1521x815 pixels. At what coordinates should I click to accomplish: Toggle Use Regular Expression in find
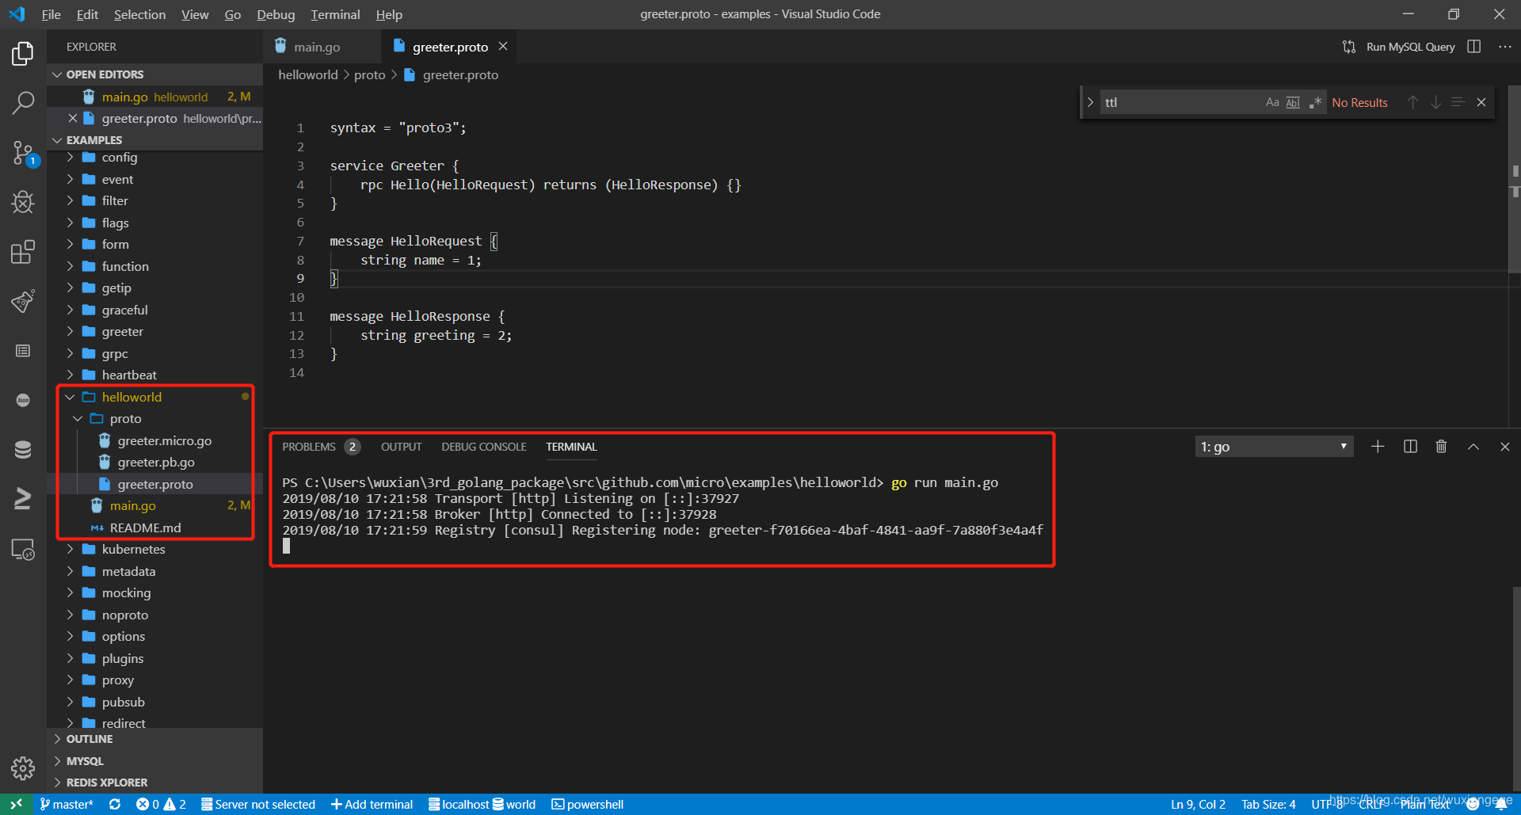pyautogui.click(x=1315, y=102)
